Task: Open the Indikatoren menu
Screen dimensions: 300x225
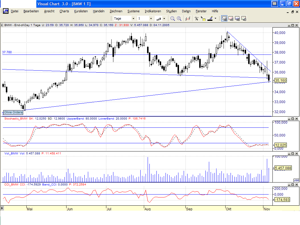Action: [153, 11]
